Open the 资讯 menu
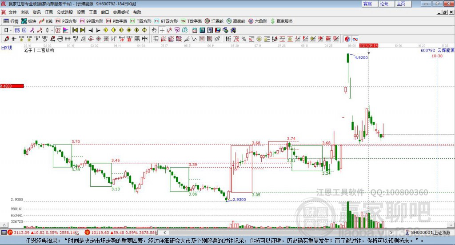 36,12
